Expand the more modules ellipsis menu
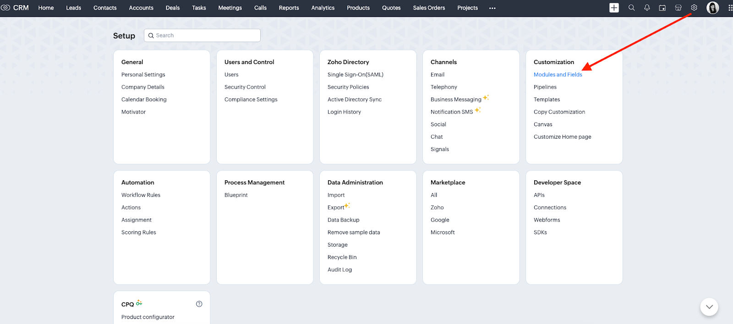Screen dimensions: 733x324 (x=492, y=8)
